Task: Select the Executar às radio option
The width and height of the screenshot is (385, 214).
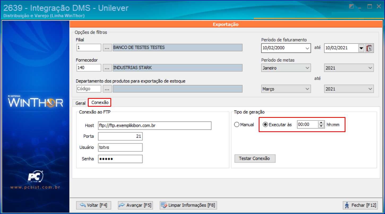Action: pyautogui.click(x=277, y=125)
